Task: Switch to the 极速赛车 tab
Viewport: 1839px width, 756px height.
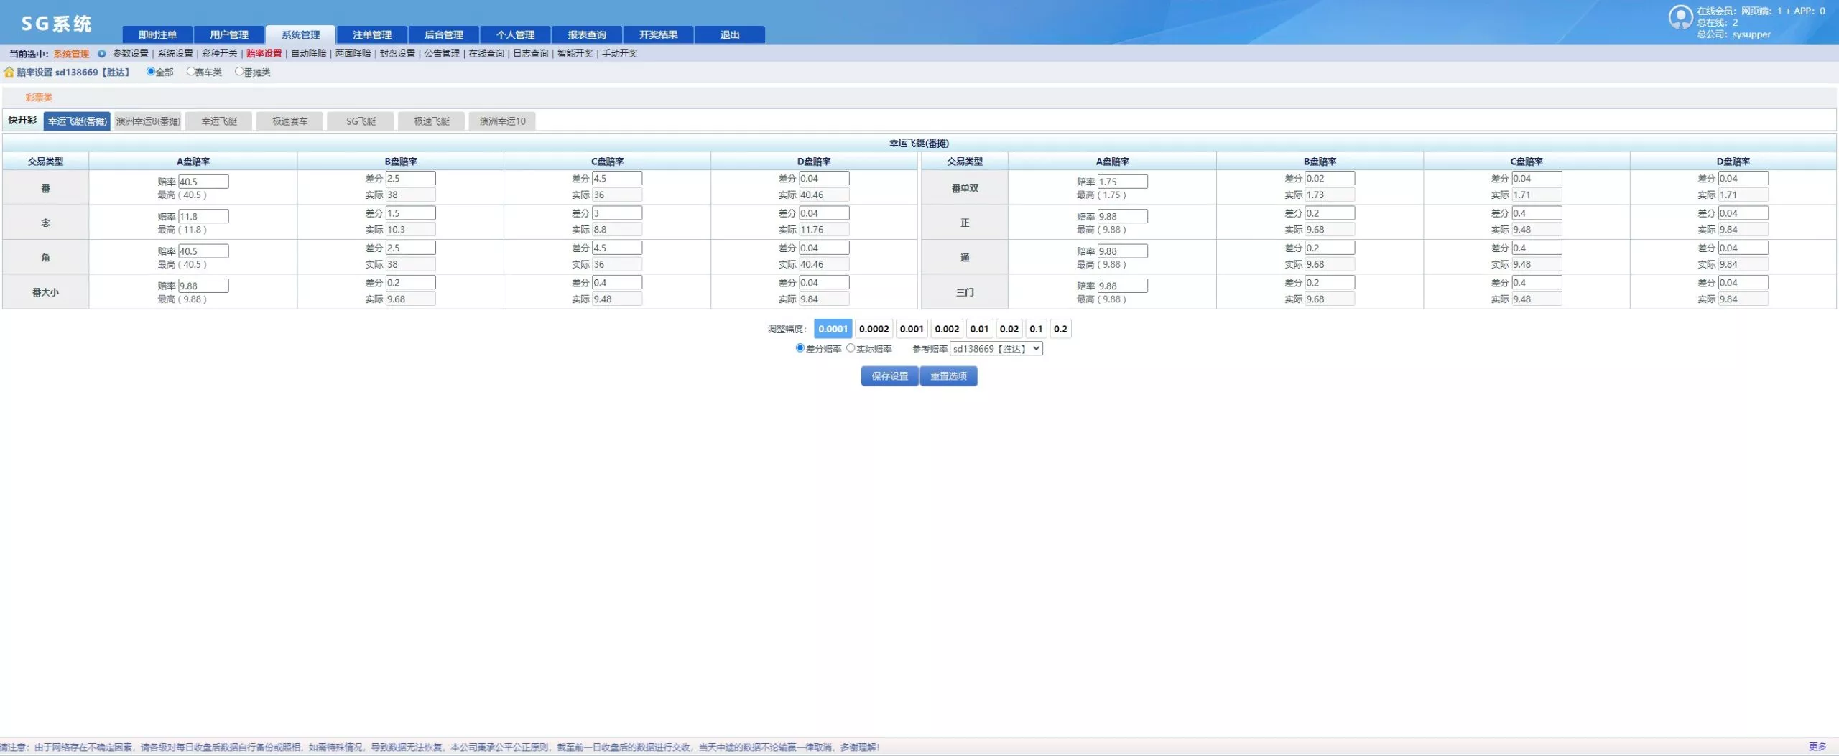Action: [289, 121]
